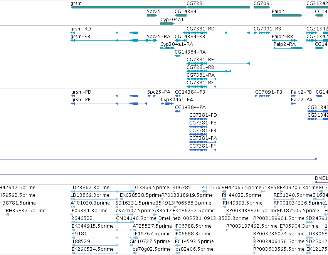Image resolution: width=328 pixels, height=255 pixels.
Task: Click the EC14593.5prime EST label
Action: pyautogui.click(x=194, y=242)
